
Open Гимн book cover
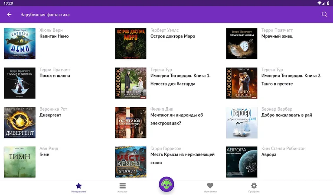coord(20,162)
